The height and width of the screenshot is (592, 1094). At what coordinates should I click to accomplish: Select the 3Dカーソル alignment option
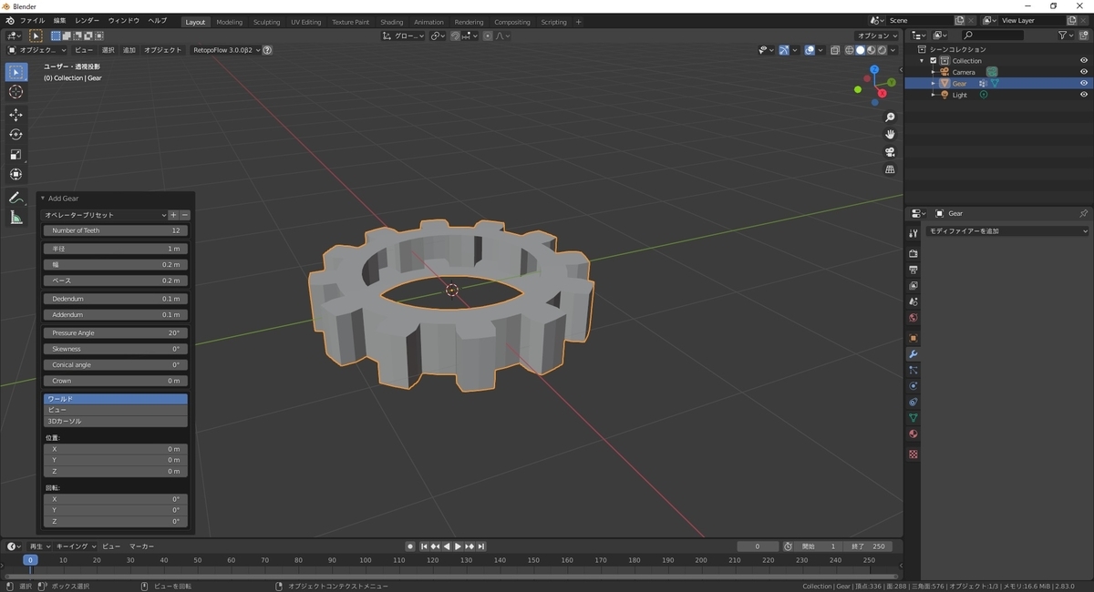click(x=116, y=421)
